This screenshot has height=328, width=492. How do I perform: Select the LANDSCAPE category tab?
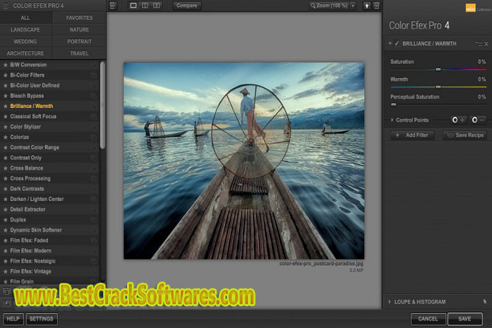coord(26,30)
